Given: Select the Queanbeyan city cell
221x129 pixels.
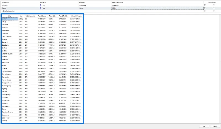Looking at the screenshot, I should tap(10, 74).
